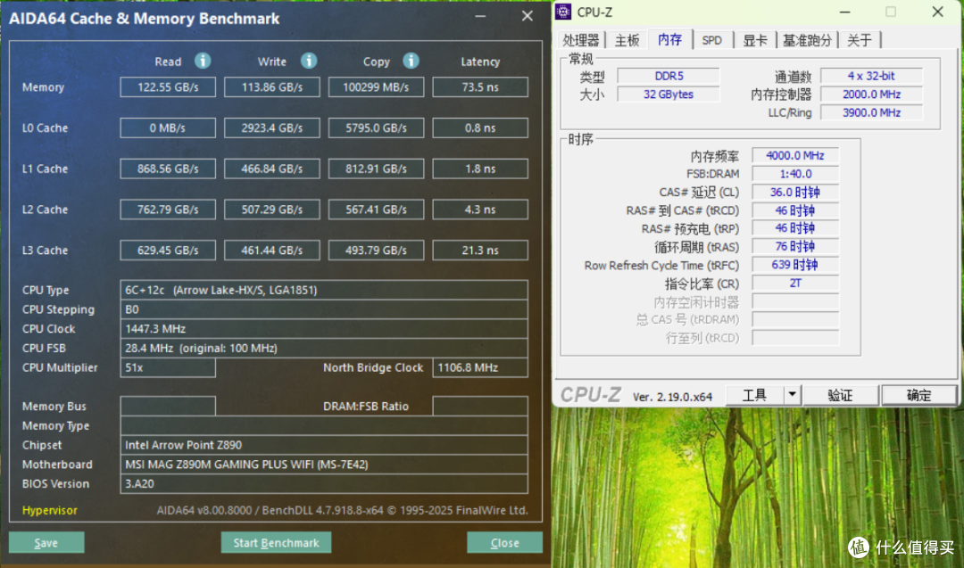Click the L1 Cache Read value 868.56 GB/s

[x=168, y=169]
